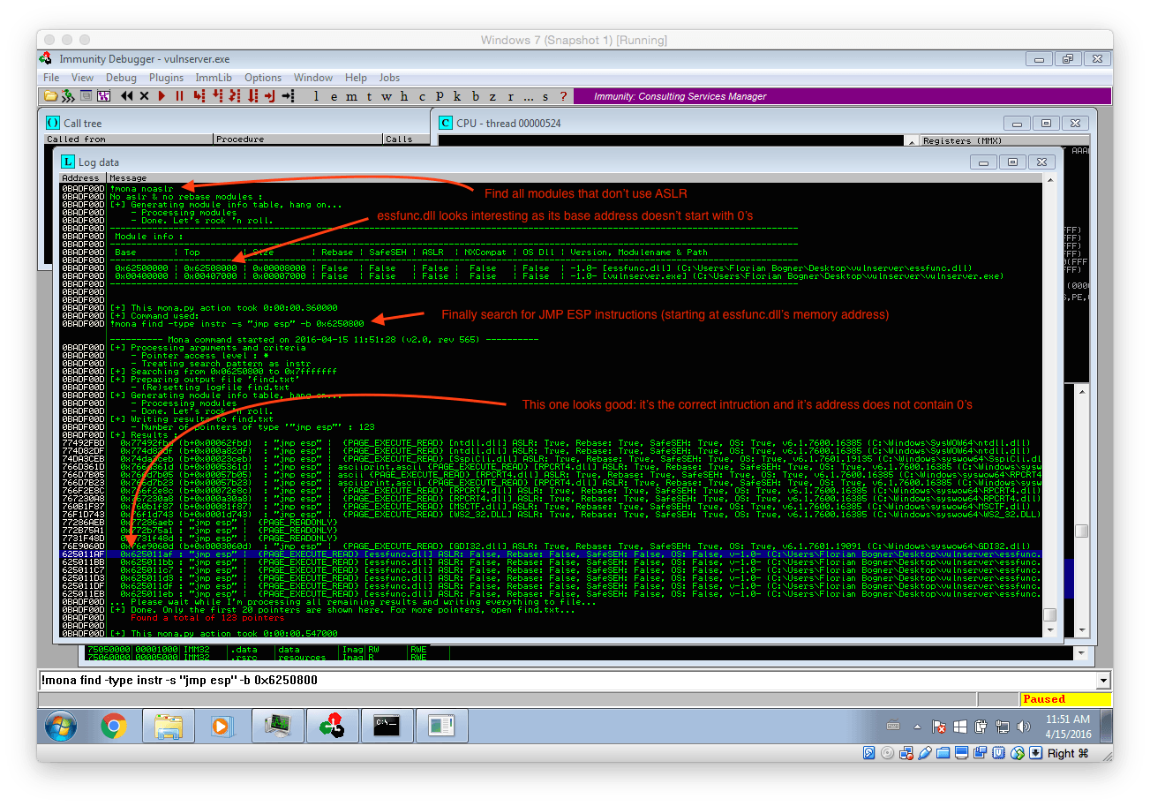Viewport: 1150px width, 806px height.
Task: Open Google Chrome from the taskbar
Action: [113, 727]
